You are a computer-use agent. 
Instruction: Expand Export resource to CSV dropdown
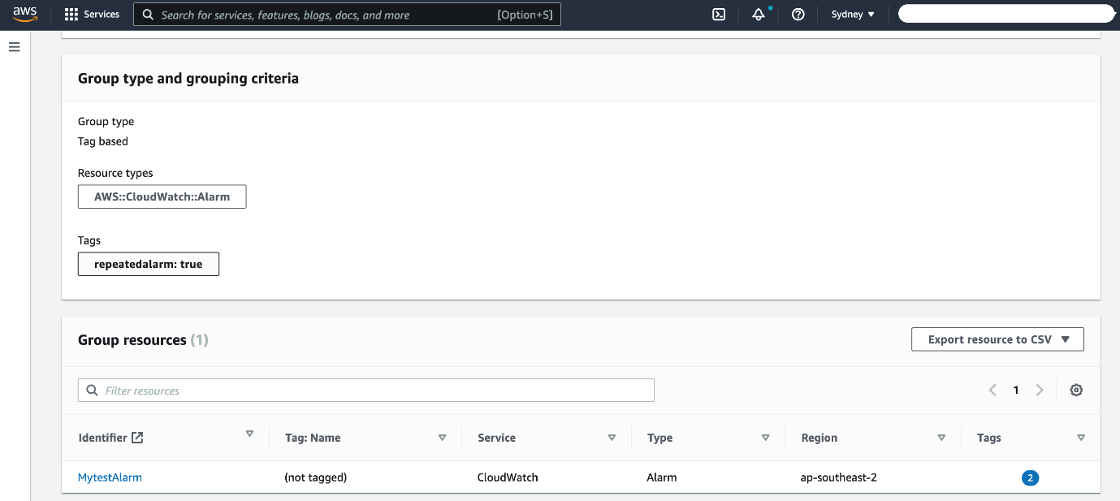point(997,339)
